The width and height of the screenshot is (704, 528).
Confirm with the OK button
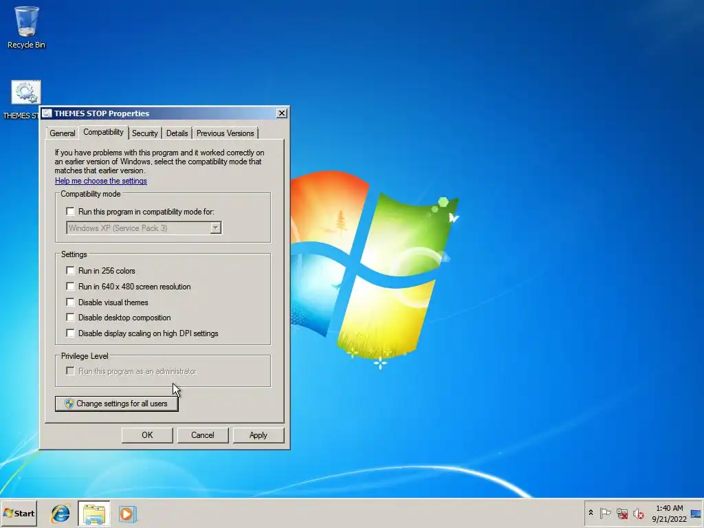coord(147,435)
